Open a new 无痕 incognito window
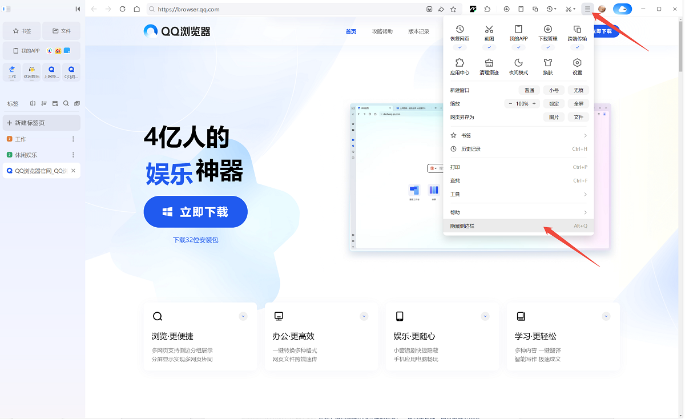685x419 pixels. coord(578,90)
